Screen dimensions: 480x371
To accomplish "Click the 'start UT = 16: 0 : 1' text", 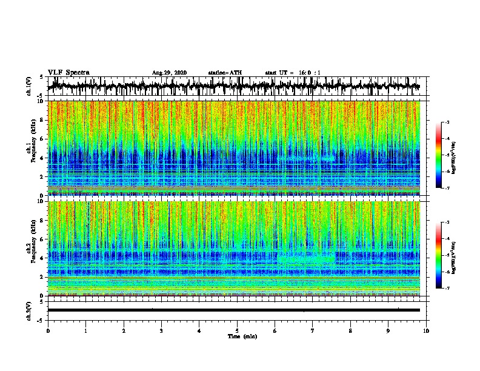I will click(x=293, y=73).
